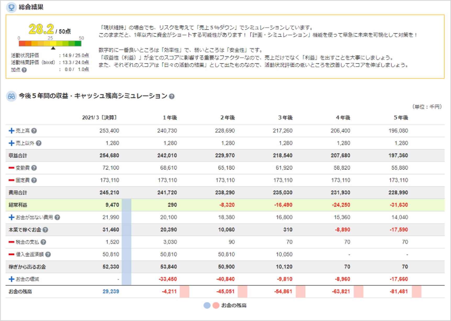Show help for 変動費 row
Viewport: 451px width, 321px height.
click(34, 168)
